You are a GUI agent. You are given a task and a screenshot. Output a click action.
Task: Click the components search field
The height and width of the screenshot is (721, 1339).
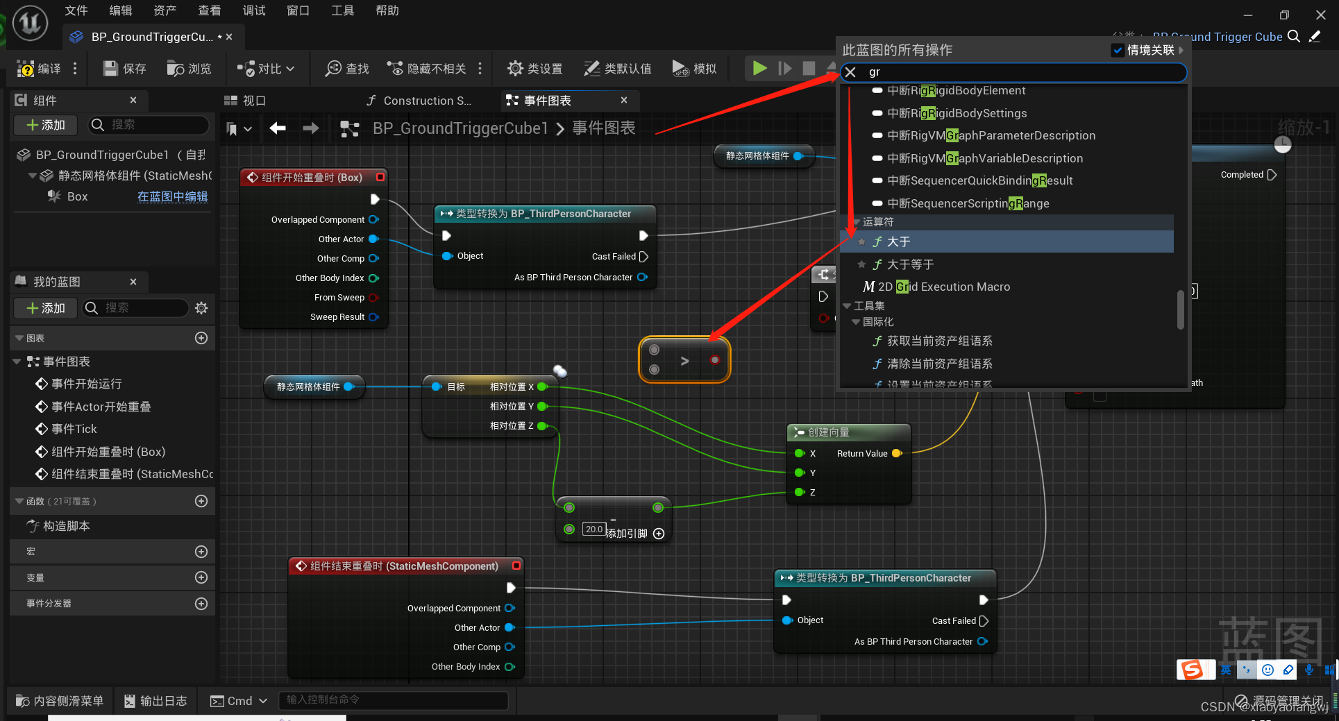149,124
